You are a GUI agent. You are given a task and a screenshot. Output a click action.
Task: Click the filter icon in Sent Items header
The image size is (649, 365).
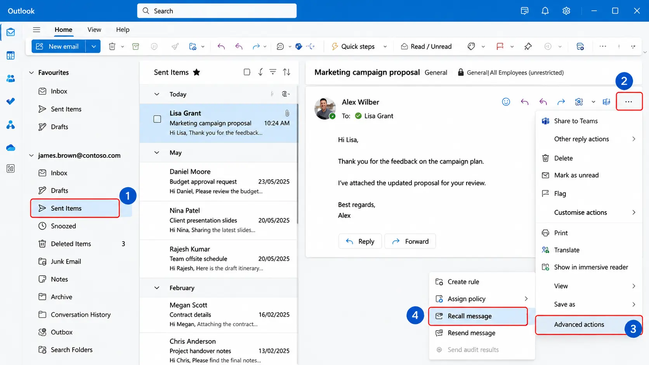[273, 72]
